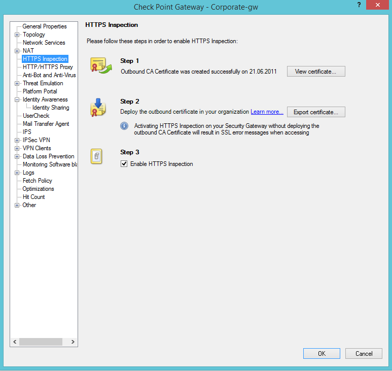Select IPS in the tree
This screenshot has width=392, height=371.
27,132
